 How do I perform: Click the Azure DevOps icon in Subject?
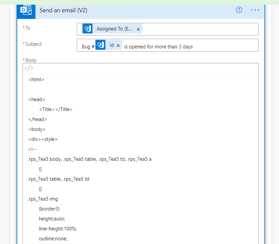click(100, 45)
